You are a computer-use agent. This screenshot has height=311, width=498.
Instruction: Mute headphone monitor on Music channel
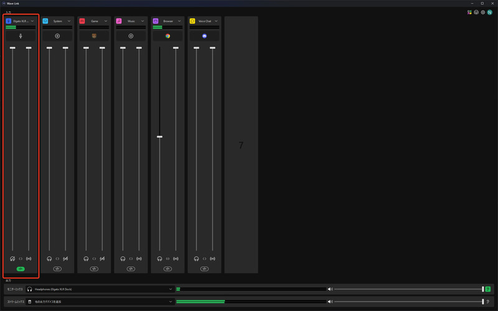point(123,259)
